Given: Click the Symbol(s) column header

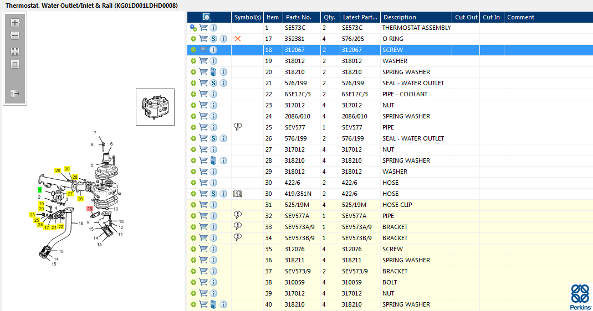Looking at the screenshot, I should tap(247, 17).
